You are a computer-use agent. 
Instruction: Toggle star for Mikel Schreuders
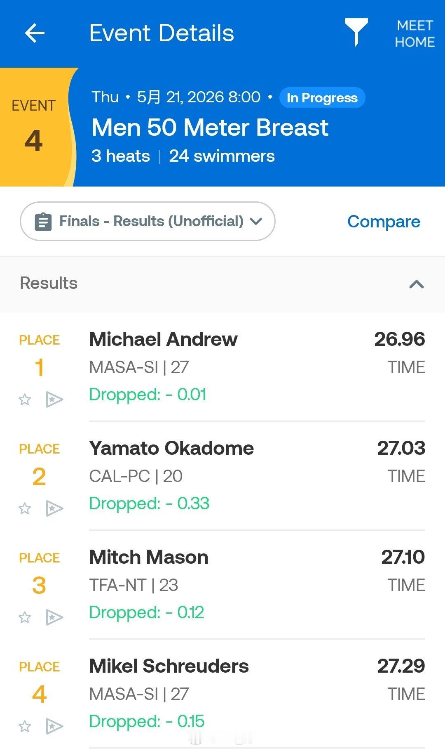coord(25,726)
